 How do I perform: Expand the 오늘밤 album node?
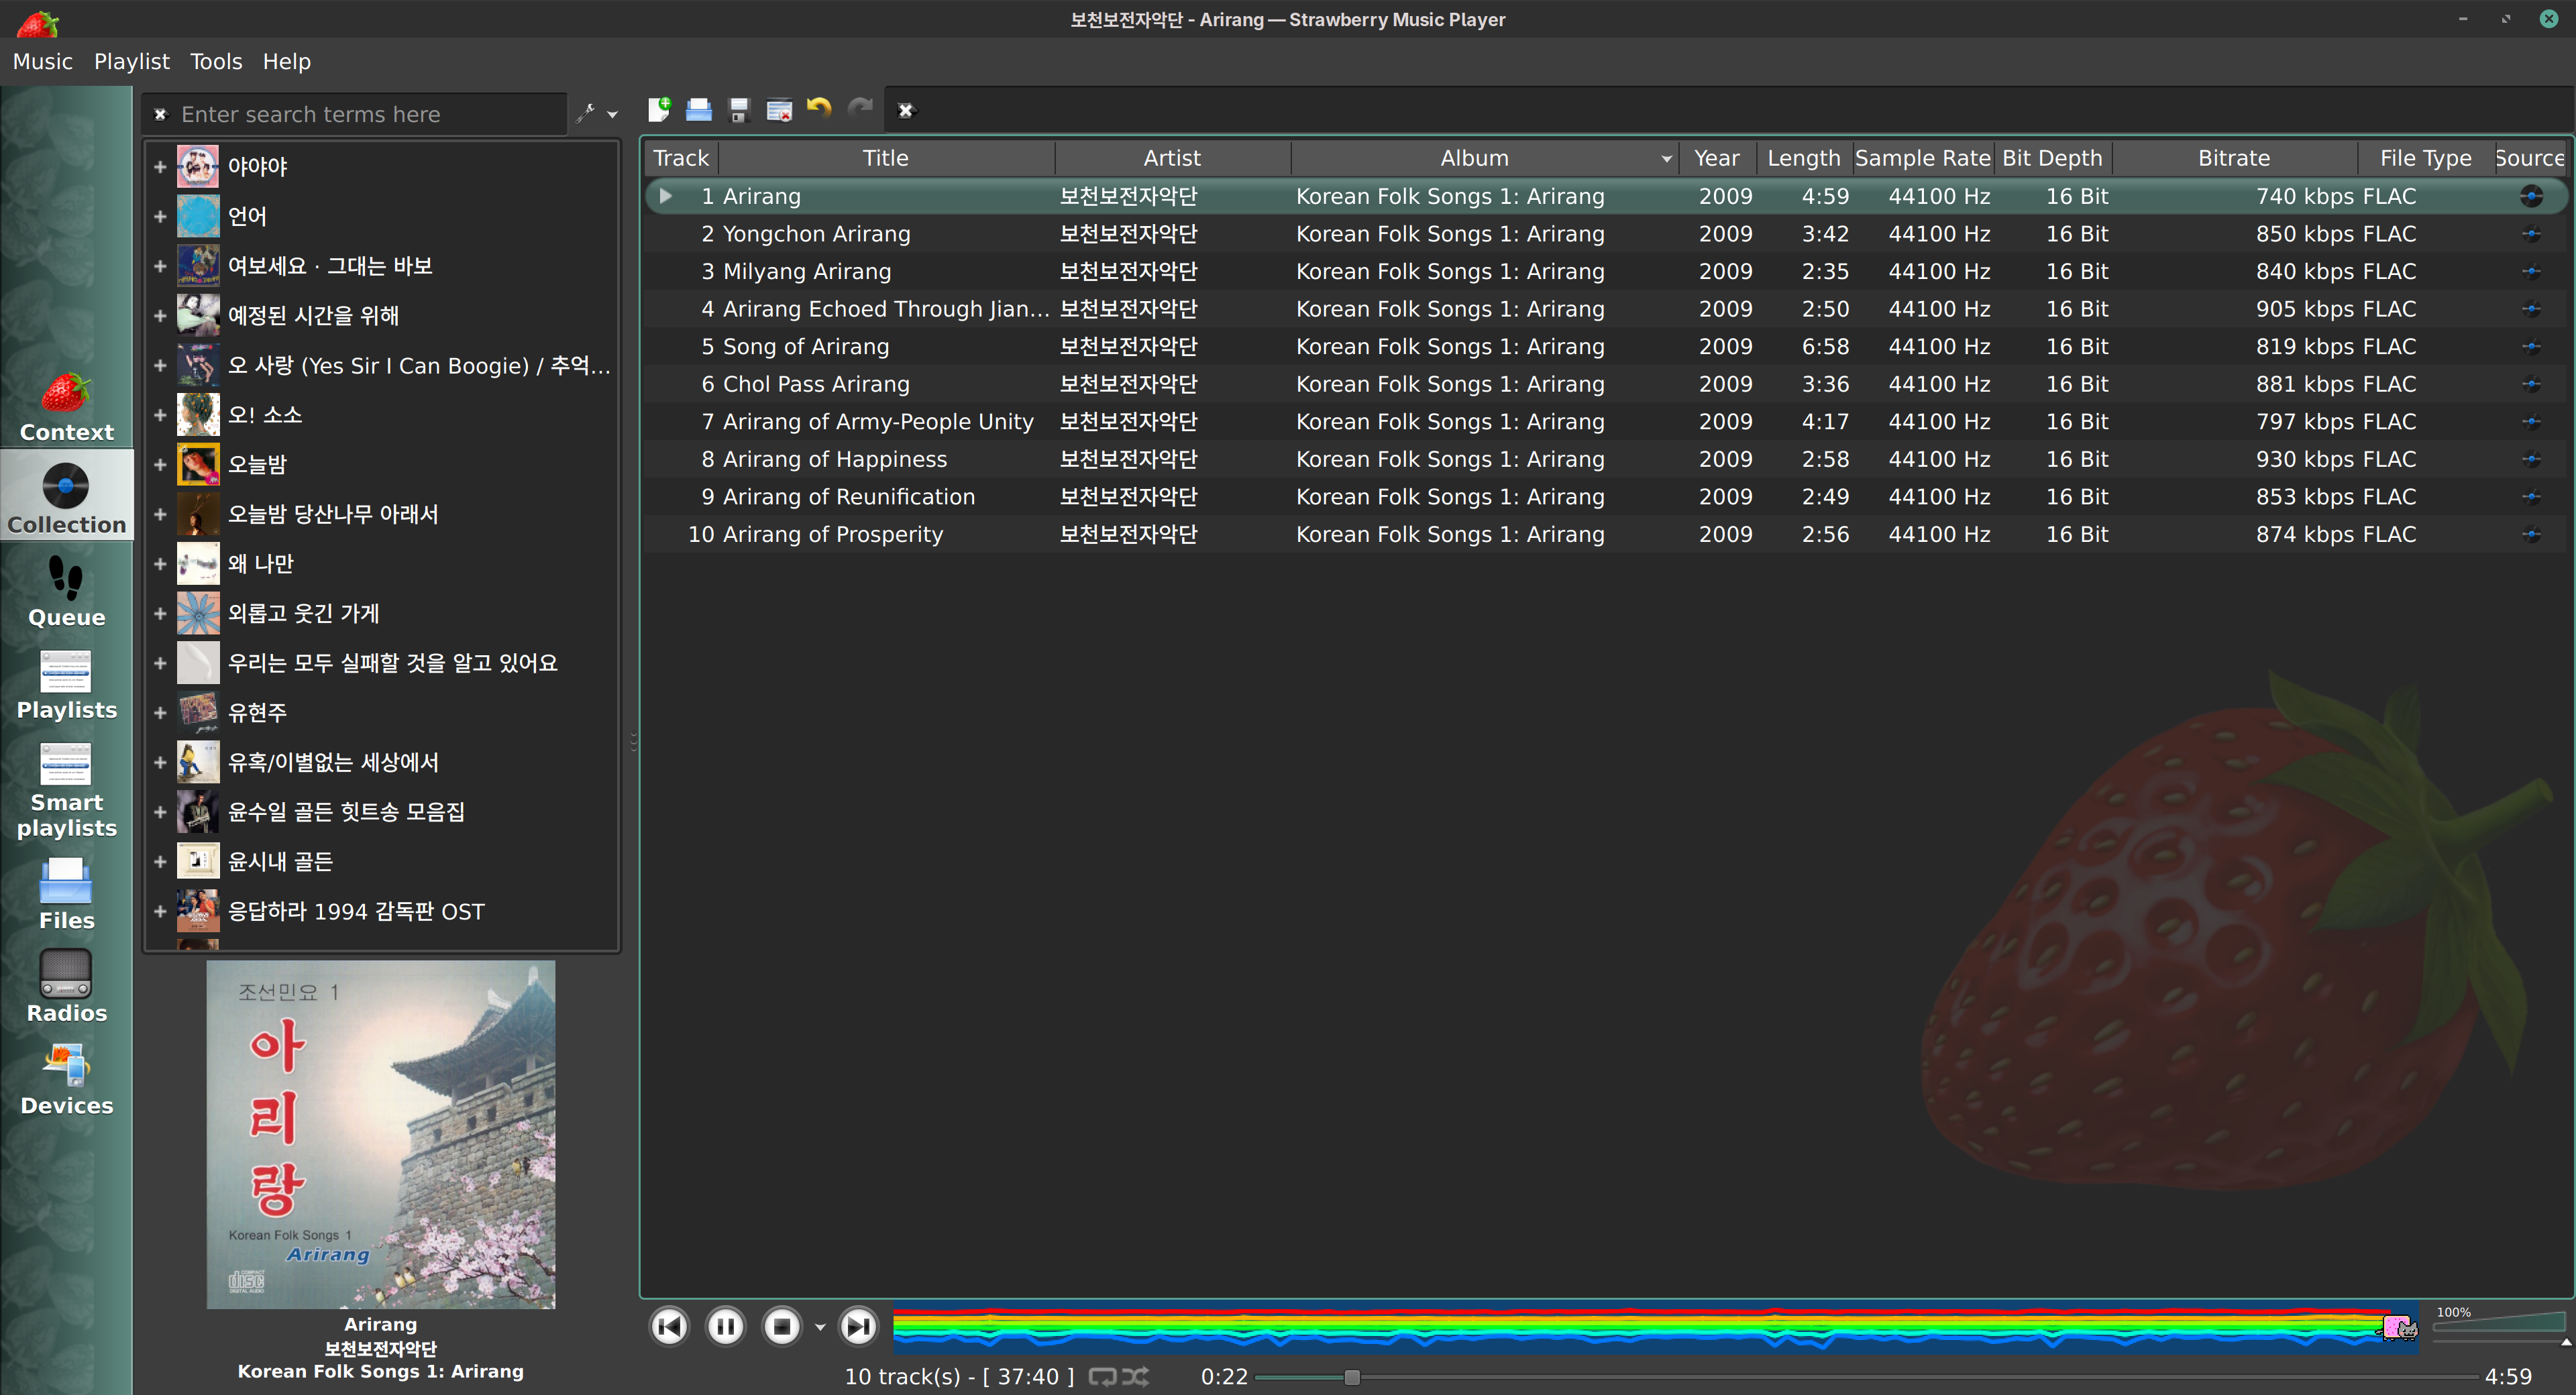160,465
